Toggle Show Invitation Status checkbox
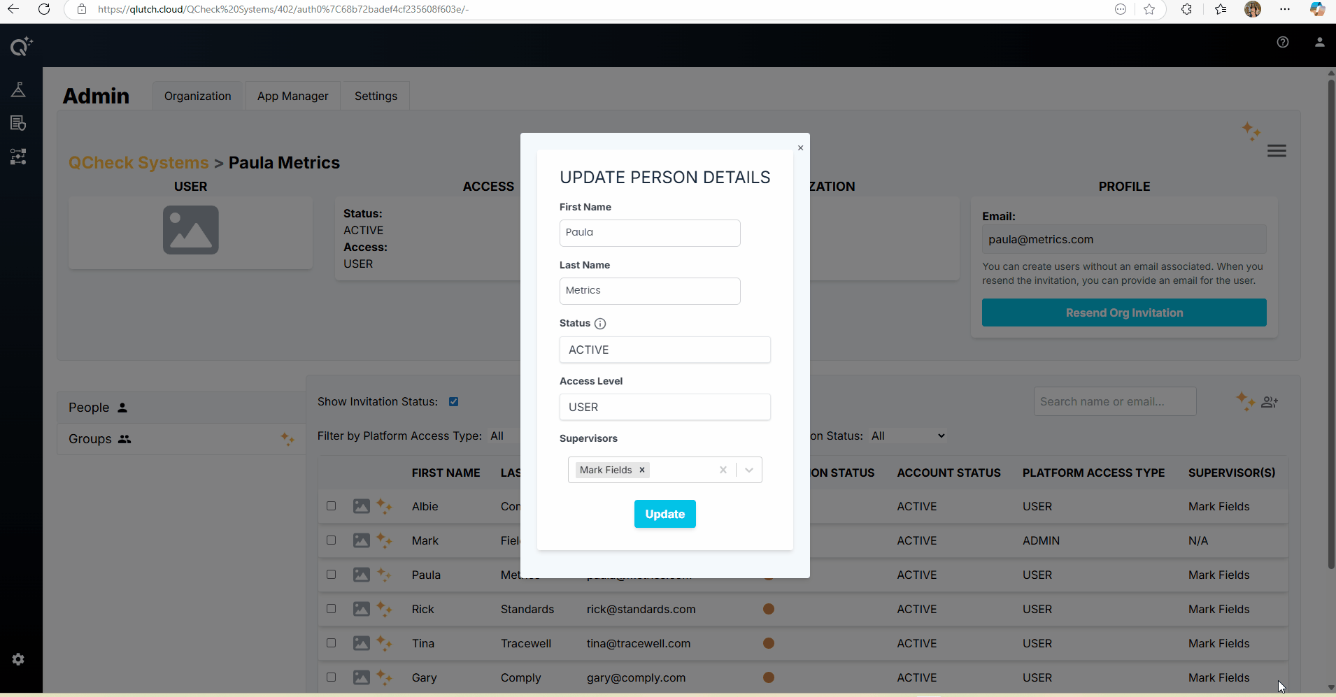 coord(453,401)
